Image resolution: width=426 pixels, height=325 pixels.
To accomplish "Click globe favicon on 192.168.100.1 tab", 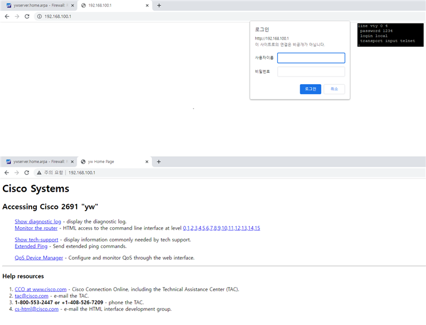I will (x=84, y=5).
